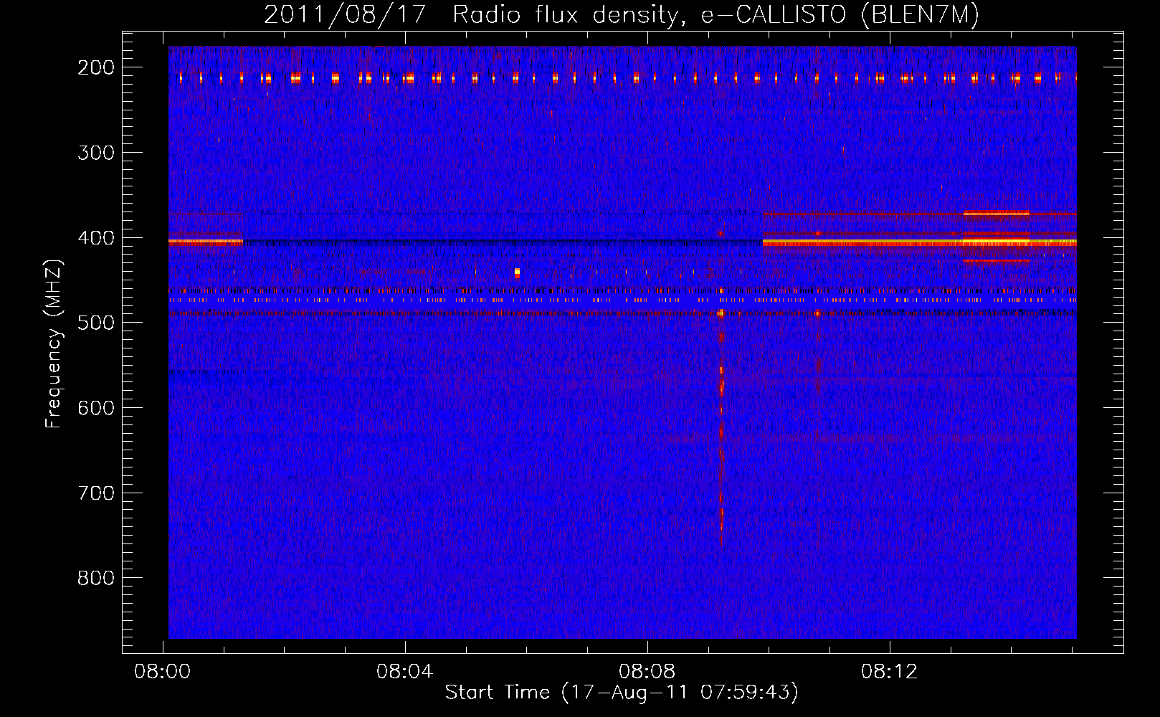Select the 600 frequency tick label
The image size is (1160, 717).
click(96, 408)
